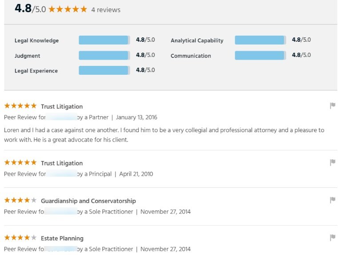
Task: Click the Legal Knowledge rating bar
Action: click(104, 40)
